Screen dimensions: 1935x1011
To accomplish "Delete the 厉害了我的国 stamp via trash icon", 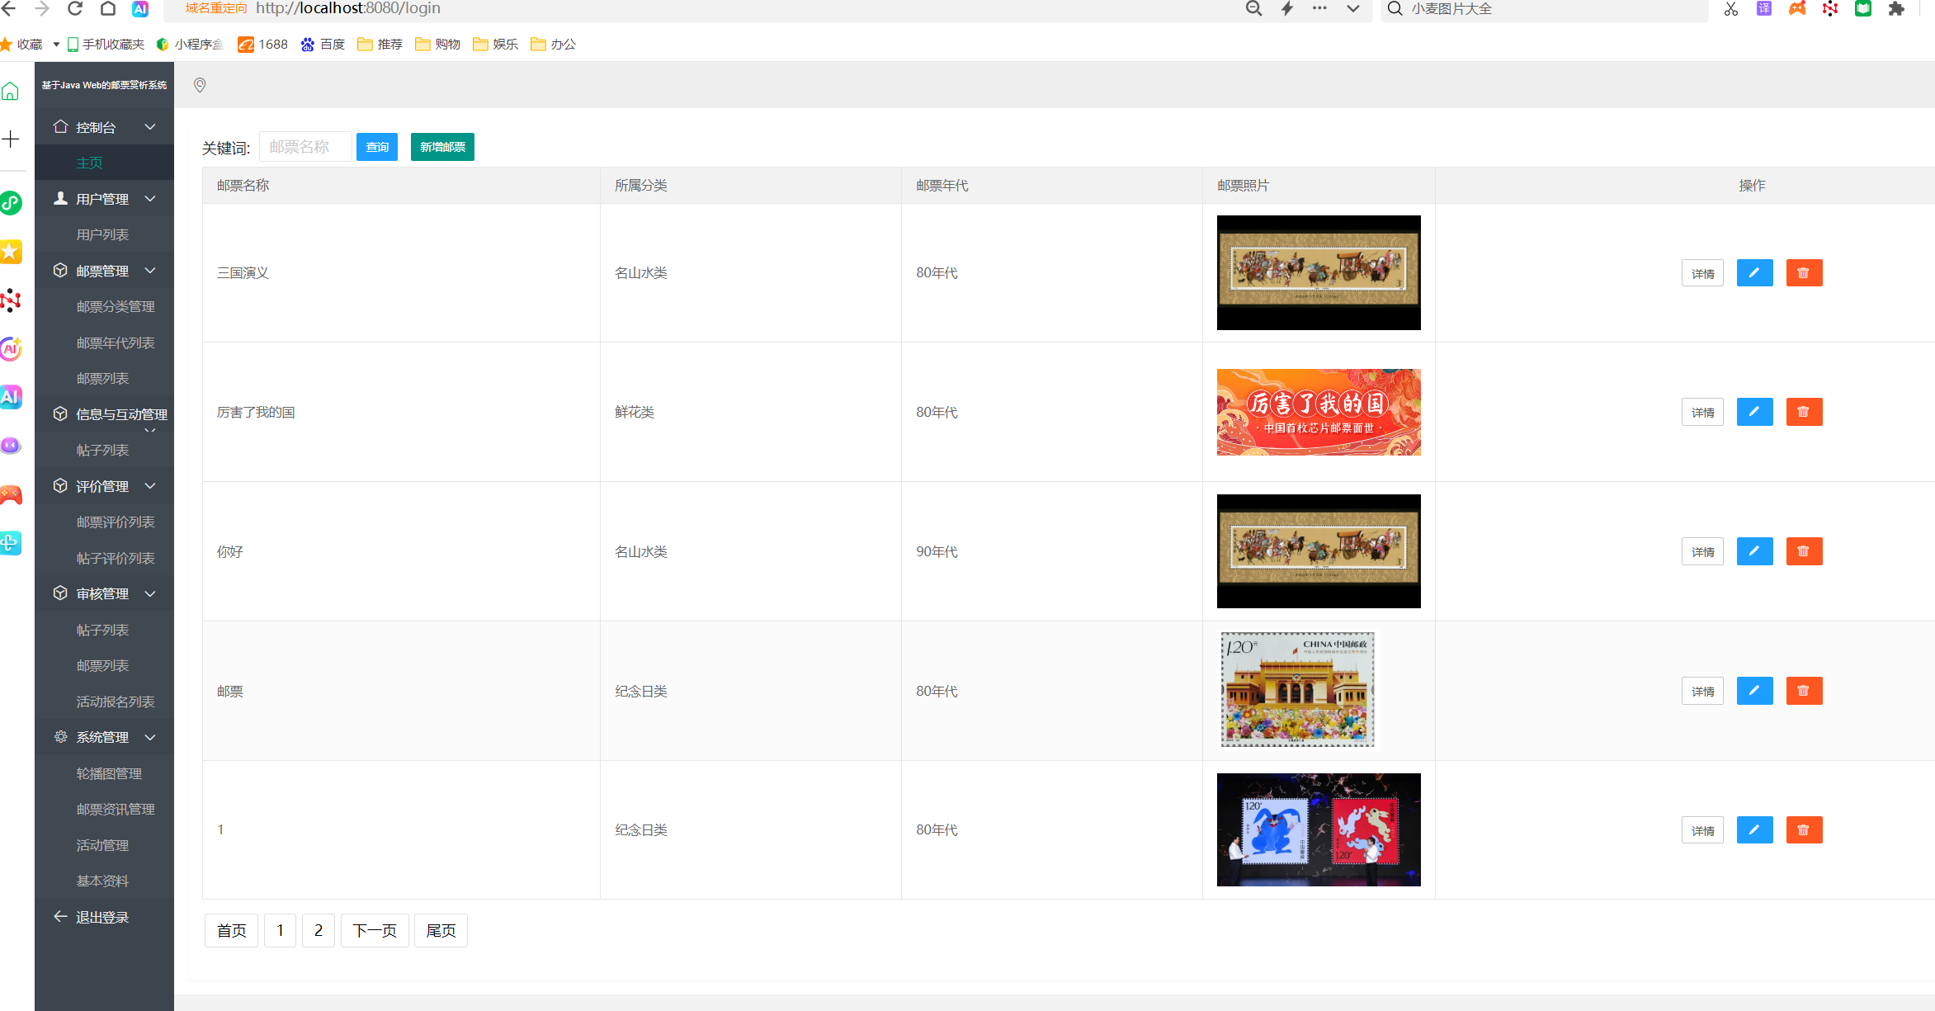I will coord(1804,412).
